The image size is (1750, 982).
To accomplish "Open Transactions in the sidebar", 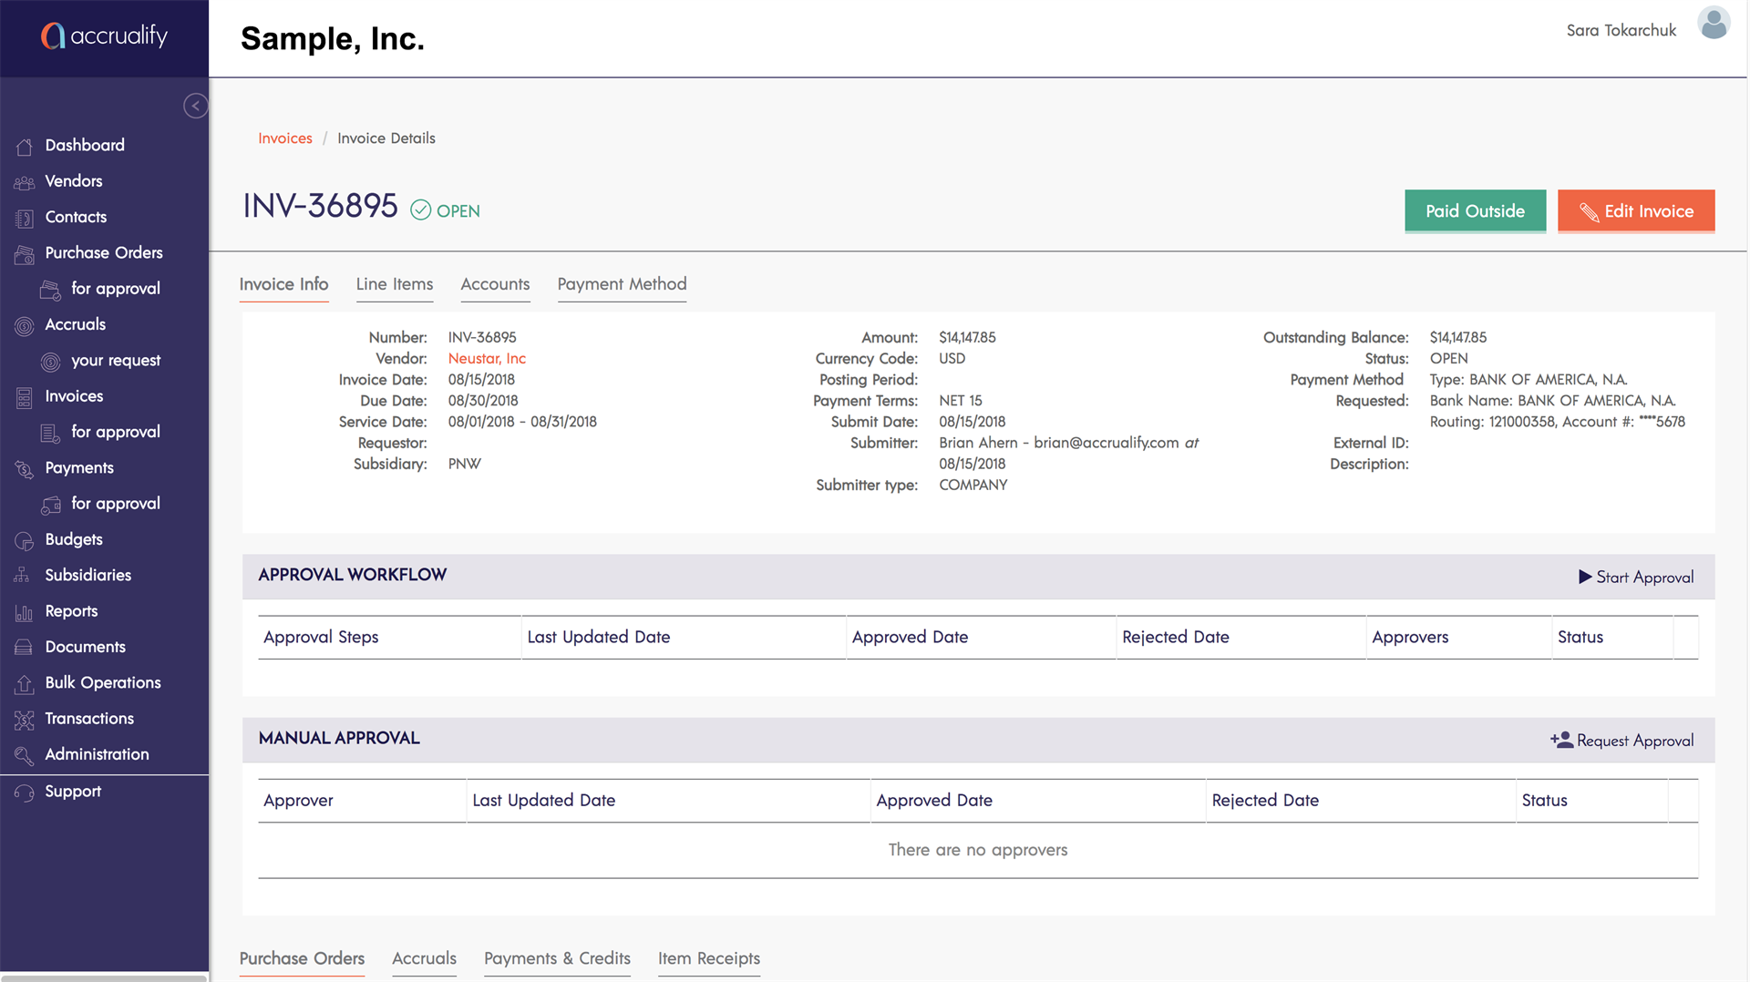I will pyautogui.click(x=89, y=719).
